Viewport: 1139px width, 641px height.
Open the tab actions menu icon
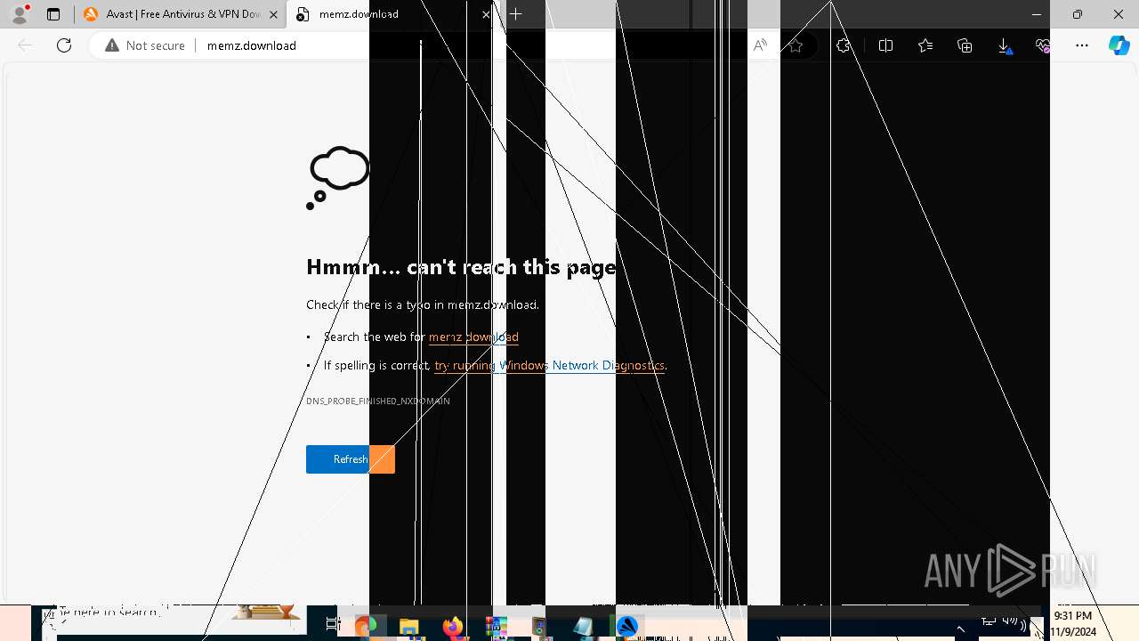pos(53,14)
